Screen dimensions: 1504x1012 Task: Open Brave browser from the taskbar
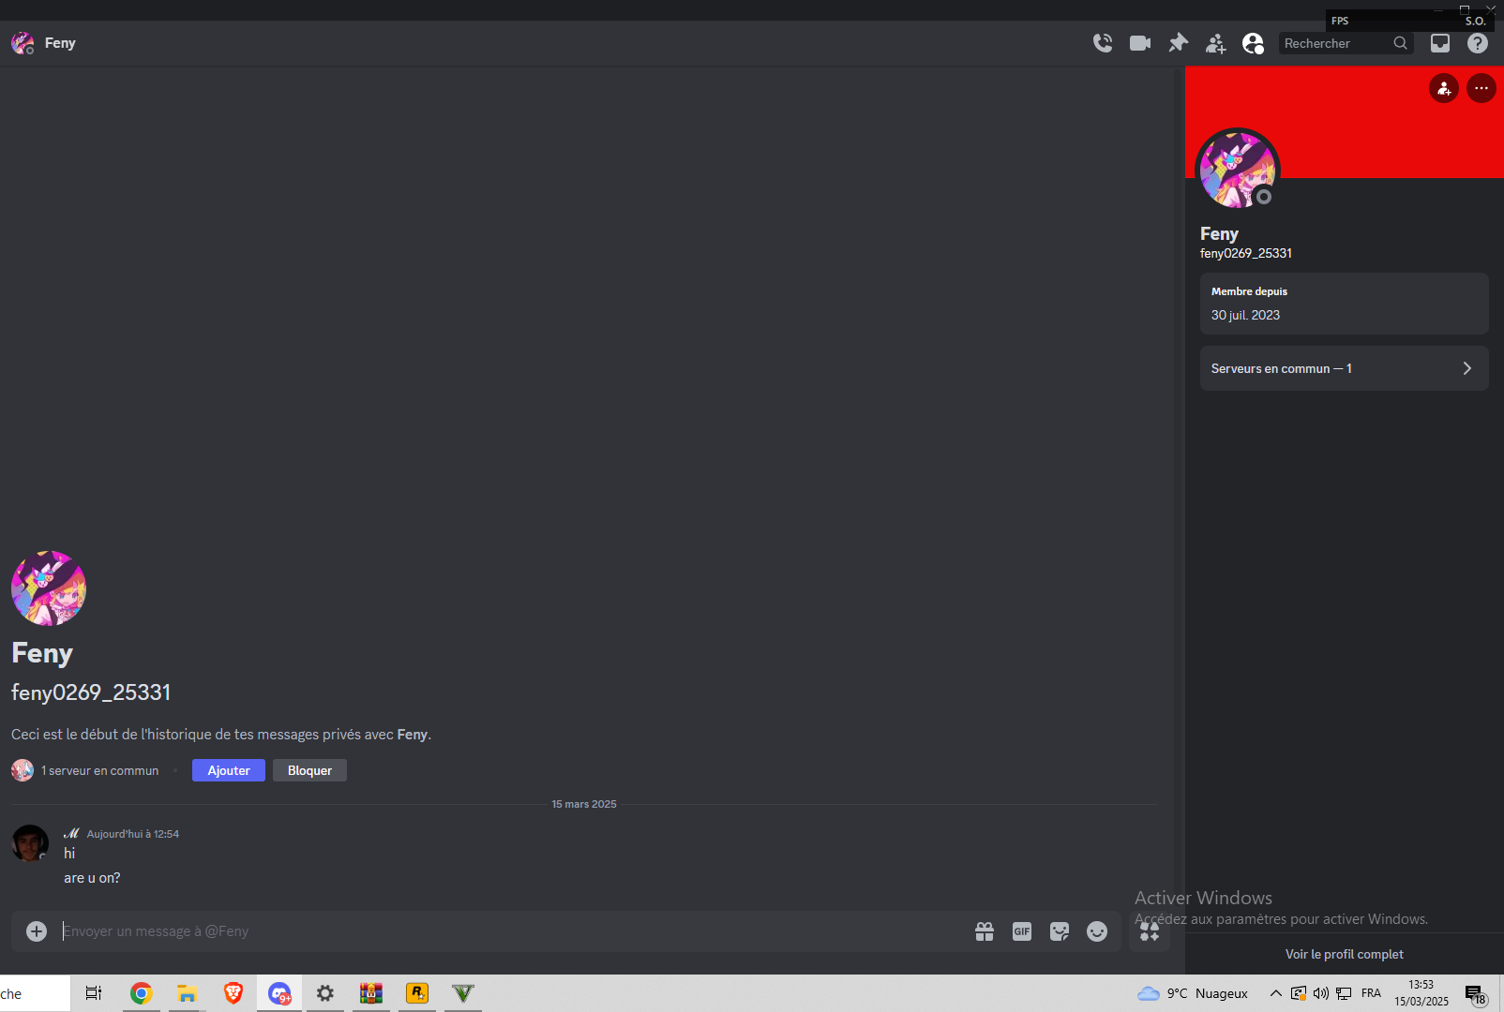pyautogui.click(x=233, y=993)
